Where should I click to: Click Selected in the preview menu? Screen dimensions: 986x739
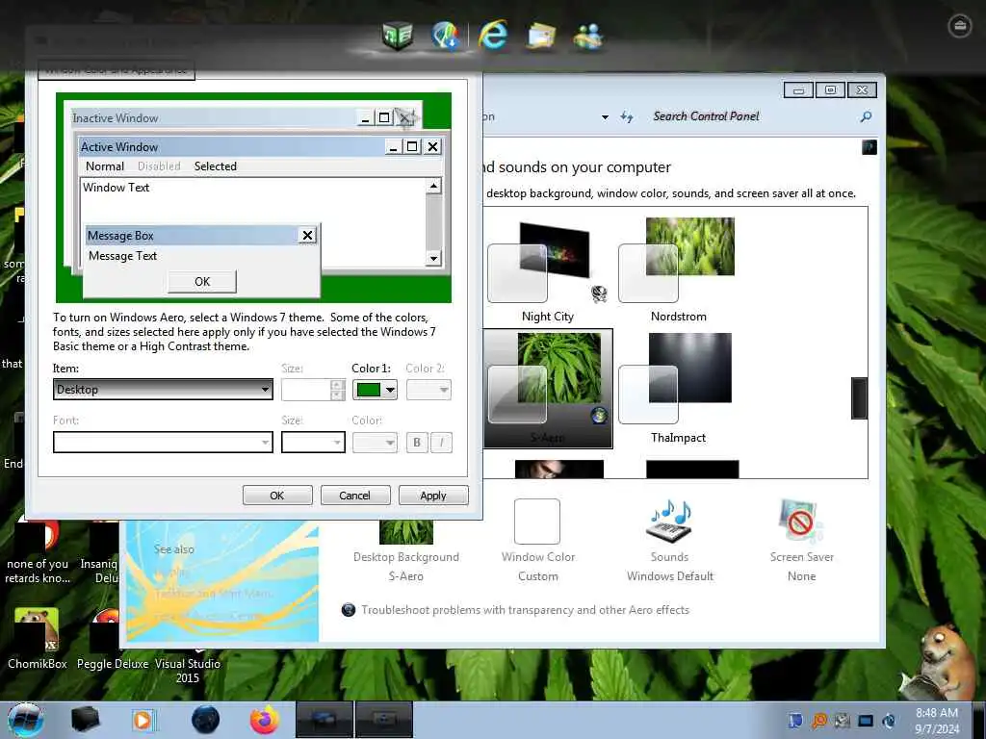point(215,166)
